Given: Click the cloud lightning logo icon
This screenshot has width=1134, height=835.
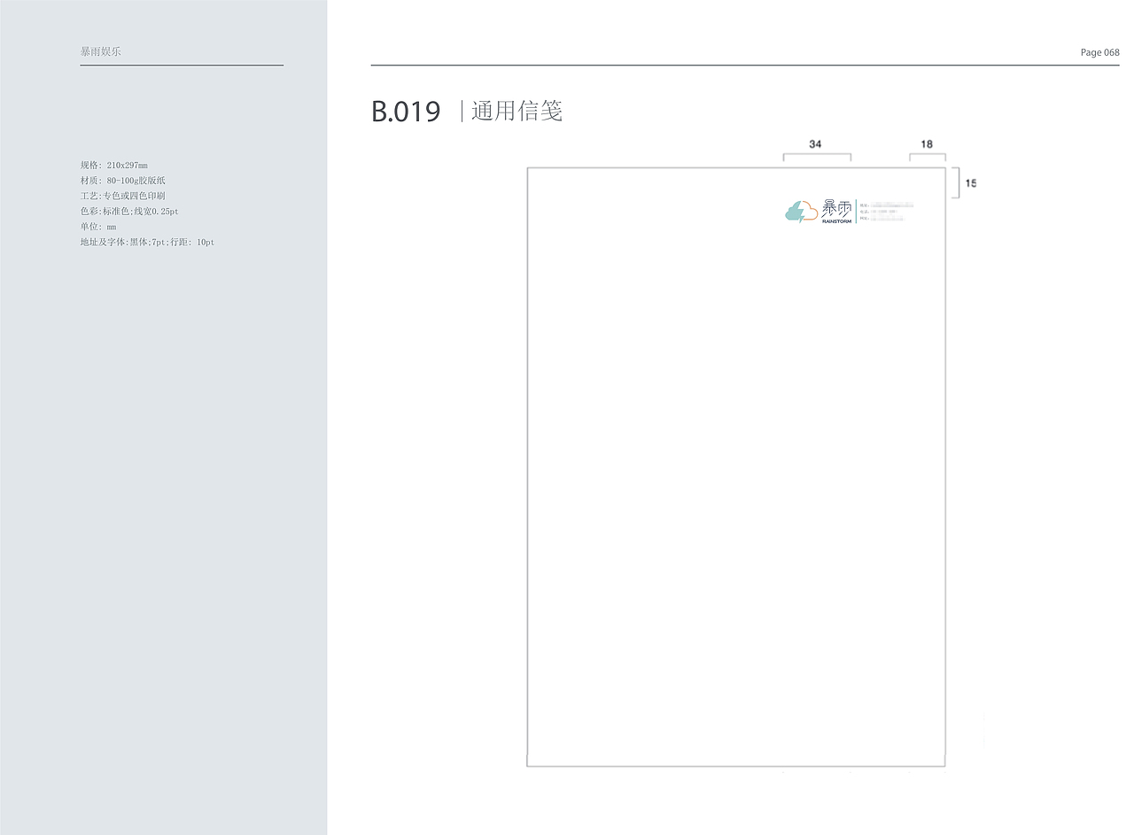Looking at the screenshot, I should [801, 212].
